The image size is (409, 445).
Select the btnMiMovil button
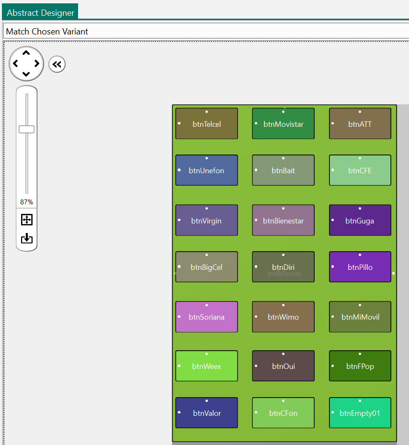click(360, 317)
